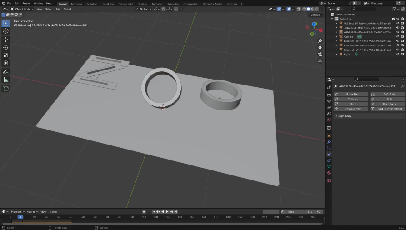Open the Object Data properties tab
This screenshot has height=230, width=406.
tap(329, 167)
